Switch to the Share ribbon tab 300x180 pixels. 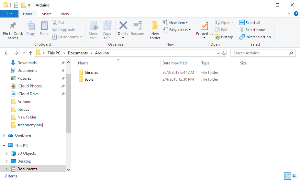47,14
